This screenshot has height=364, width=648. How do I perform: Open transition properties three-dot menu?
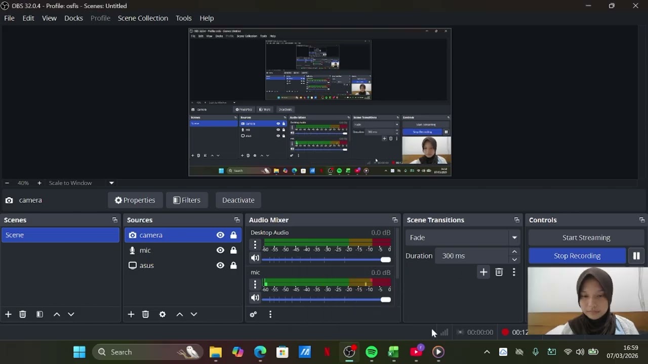tap(514, 272)
